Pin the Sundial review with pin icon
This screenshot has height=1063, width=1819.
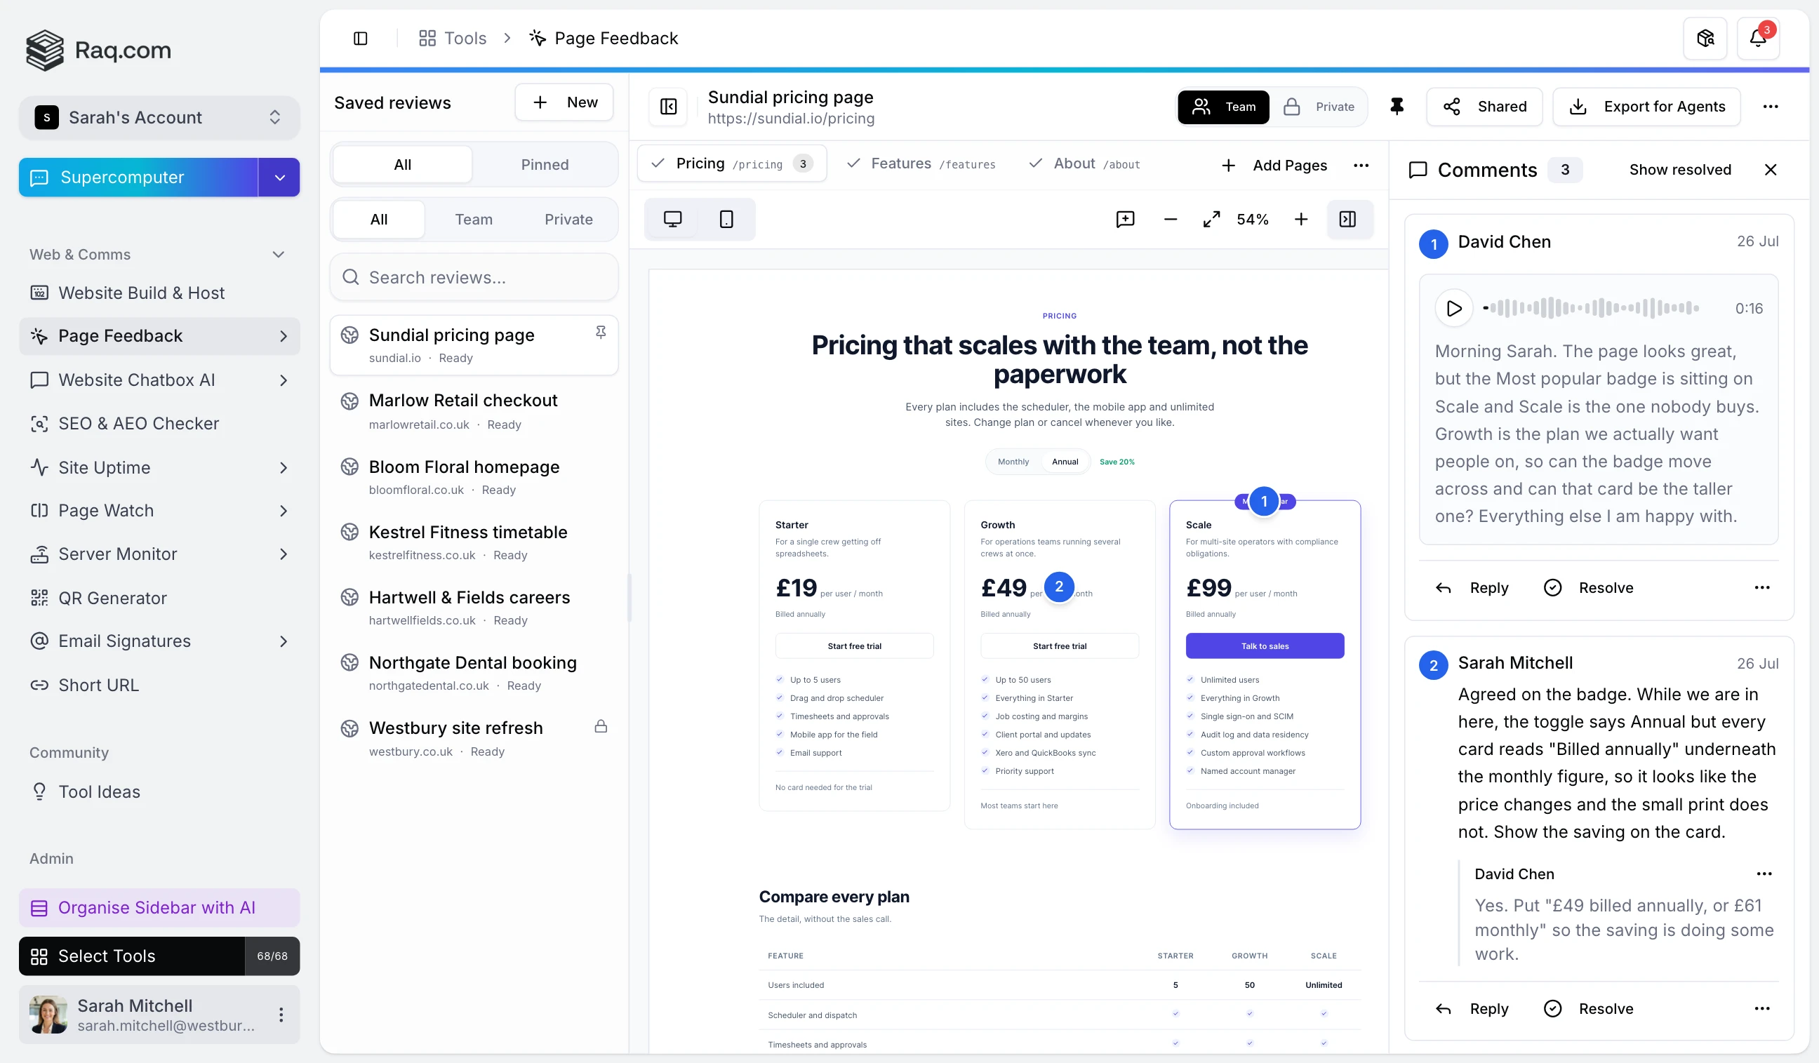pos(1397,107)
